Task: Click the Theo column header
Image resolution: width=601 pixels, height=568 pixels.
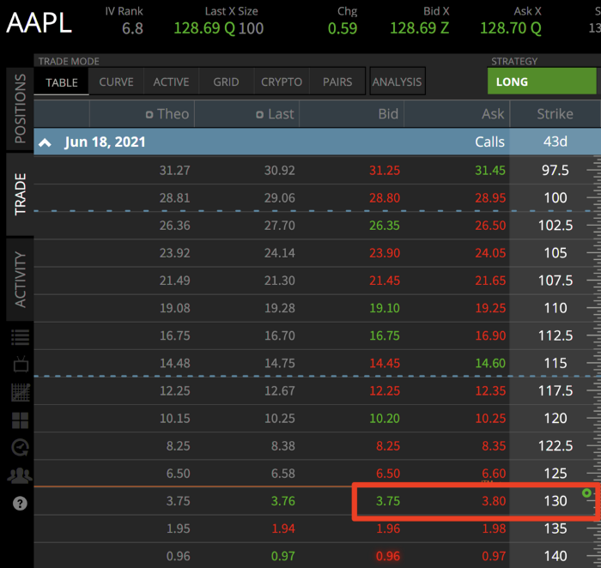Action: 173,114
